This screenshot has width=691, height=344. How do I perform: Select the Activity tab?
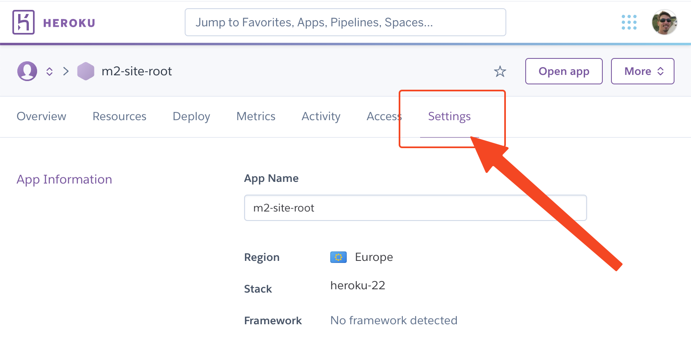click(321, 116)
